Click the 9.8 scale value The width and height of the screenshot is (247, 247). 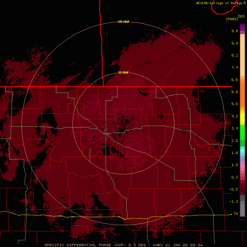(x=235, y=31)
